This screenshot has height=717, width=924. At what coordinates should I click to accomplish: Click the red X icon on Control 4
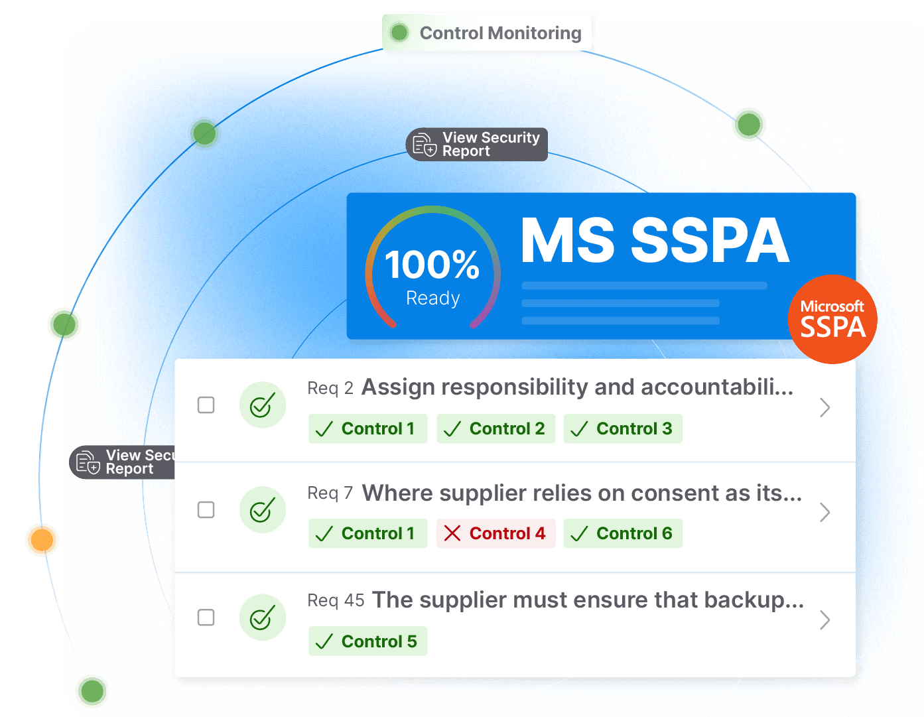pos(452,533)
